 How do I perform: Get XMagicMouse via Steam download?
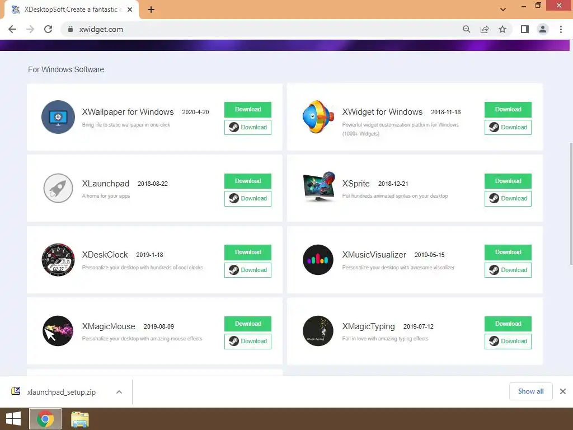pos(248,341)
